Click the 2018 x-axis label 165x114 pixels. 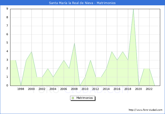(128, 89)
